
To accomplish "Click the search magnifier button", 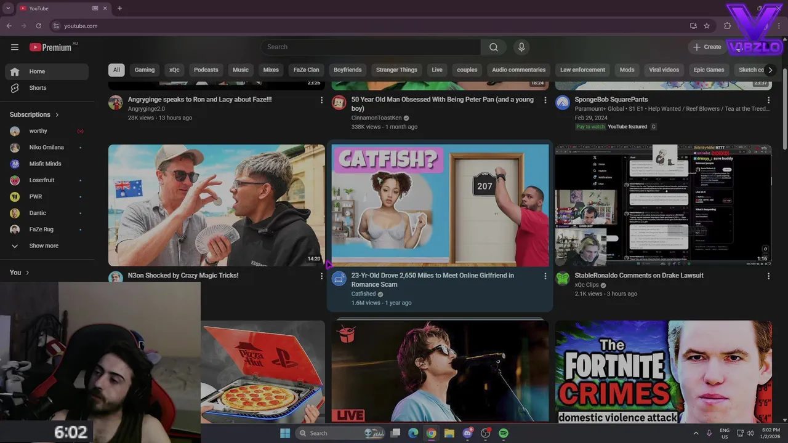I will point(494,47).
